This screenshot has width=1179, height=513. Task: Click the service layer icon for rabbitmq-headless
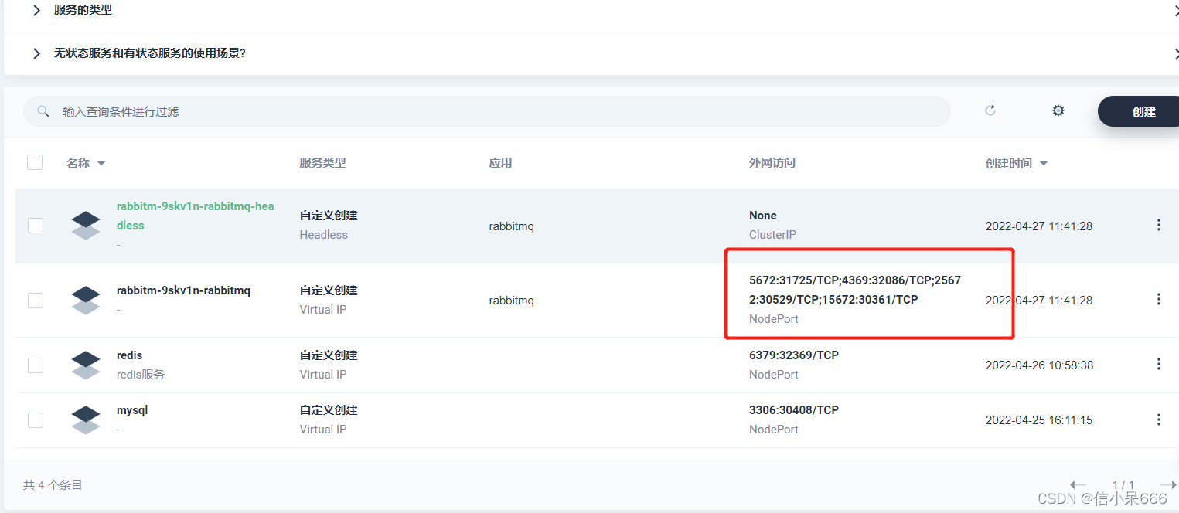click(x=86, y=225)
